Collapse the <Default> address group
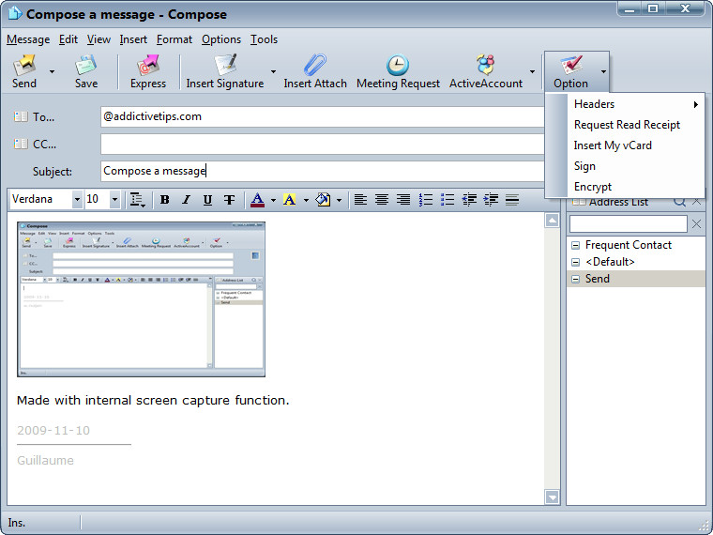 pos(576,263)
